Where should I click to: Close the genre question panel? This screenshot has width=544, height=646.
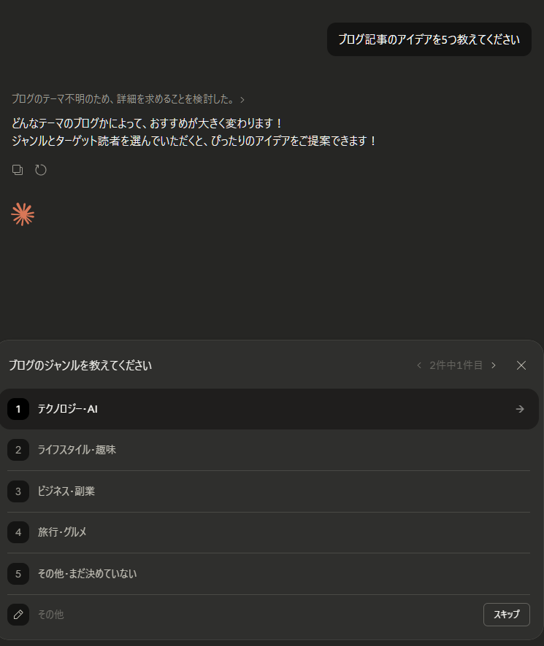[x=521, y=365]
